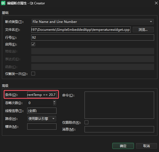The width and height of the screenshot is (159, 152).
Task: Close the breakpoint properties dialog
Action: coord(156,3)
